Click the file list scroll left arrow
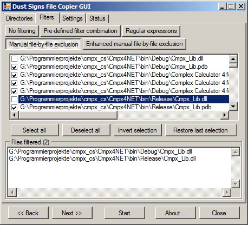Screen dimensions: 248x225 tap(14, 115)
